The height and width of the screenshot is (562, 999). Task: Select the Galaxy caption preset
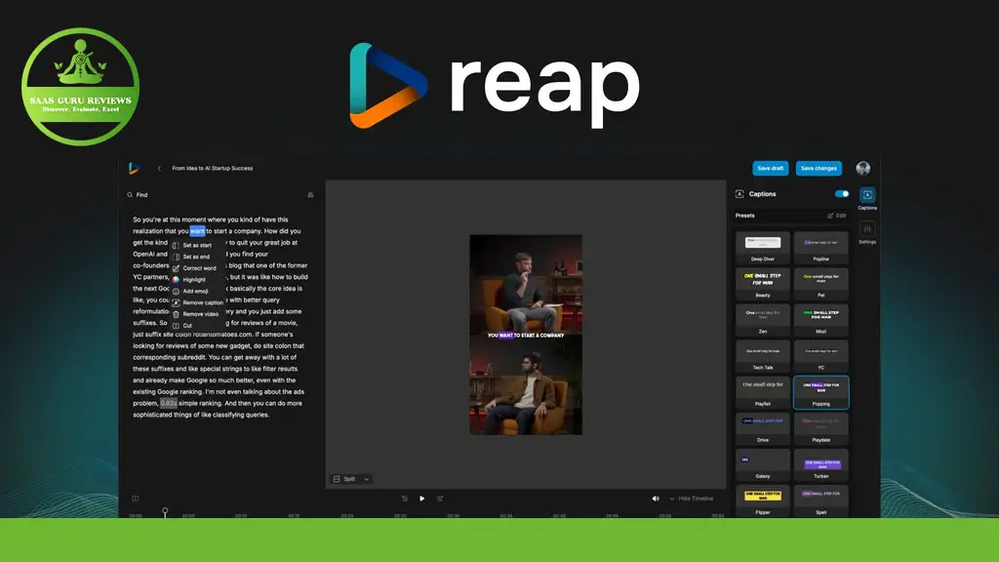pos(763,465)
